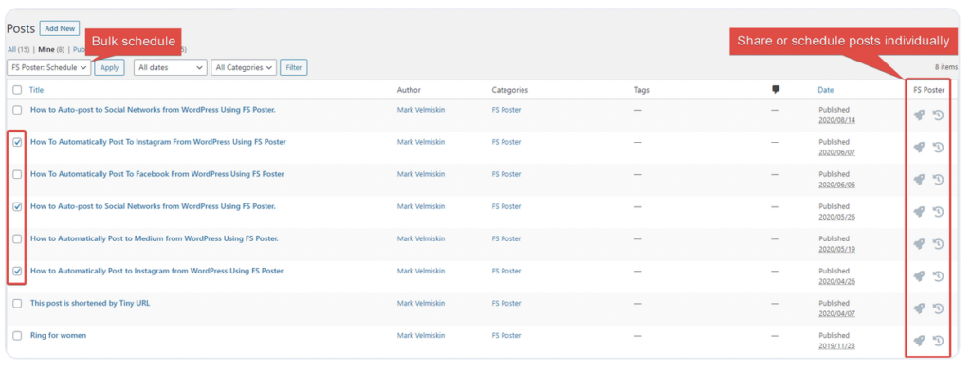971x370 pixels.
Task: Open the All Categories dropdown
Action: point(244,67)
